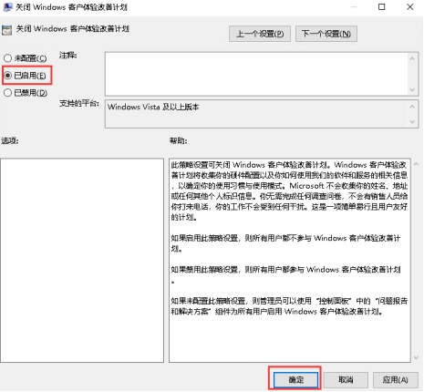Click the 下一个设置(N) button
The image size is (424, 392).
pos(326,34)
